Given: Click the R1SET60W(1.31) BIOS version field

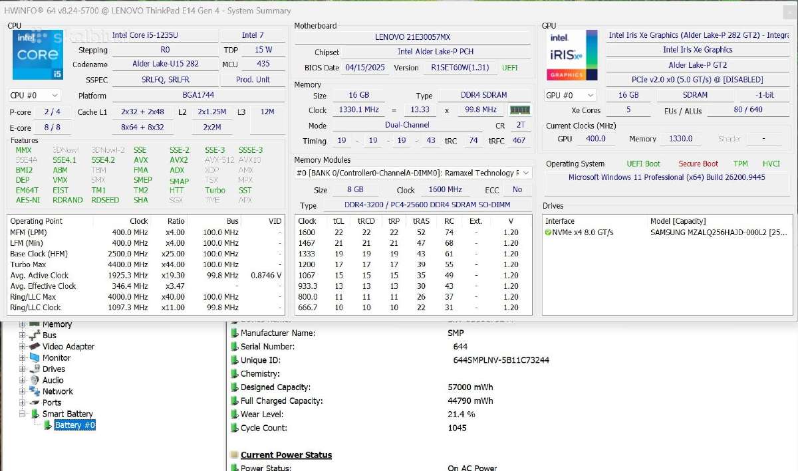Looking at the screenshot, I should [x=460, y=68].
